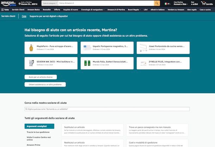Go to Bestseller page

47,10
